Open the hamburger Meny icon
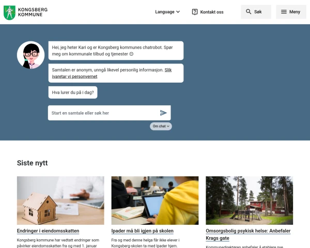The width and height of the screenshot is (310, 248). (x=284, y=12)
